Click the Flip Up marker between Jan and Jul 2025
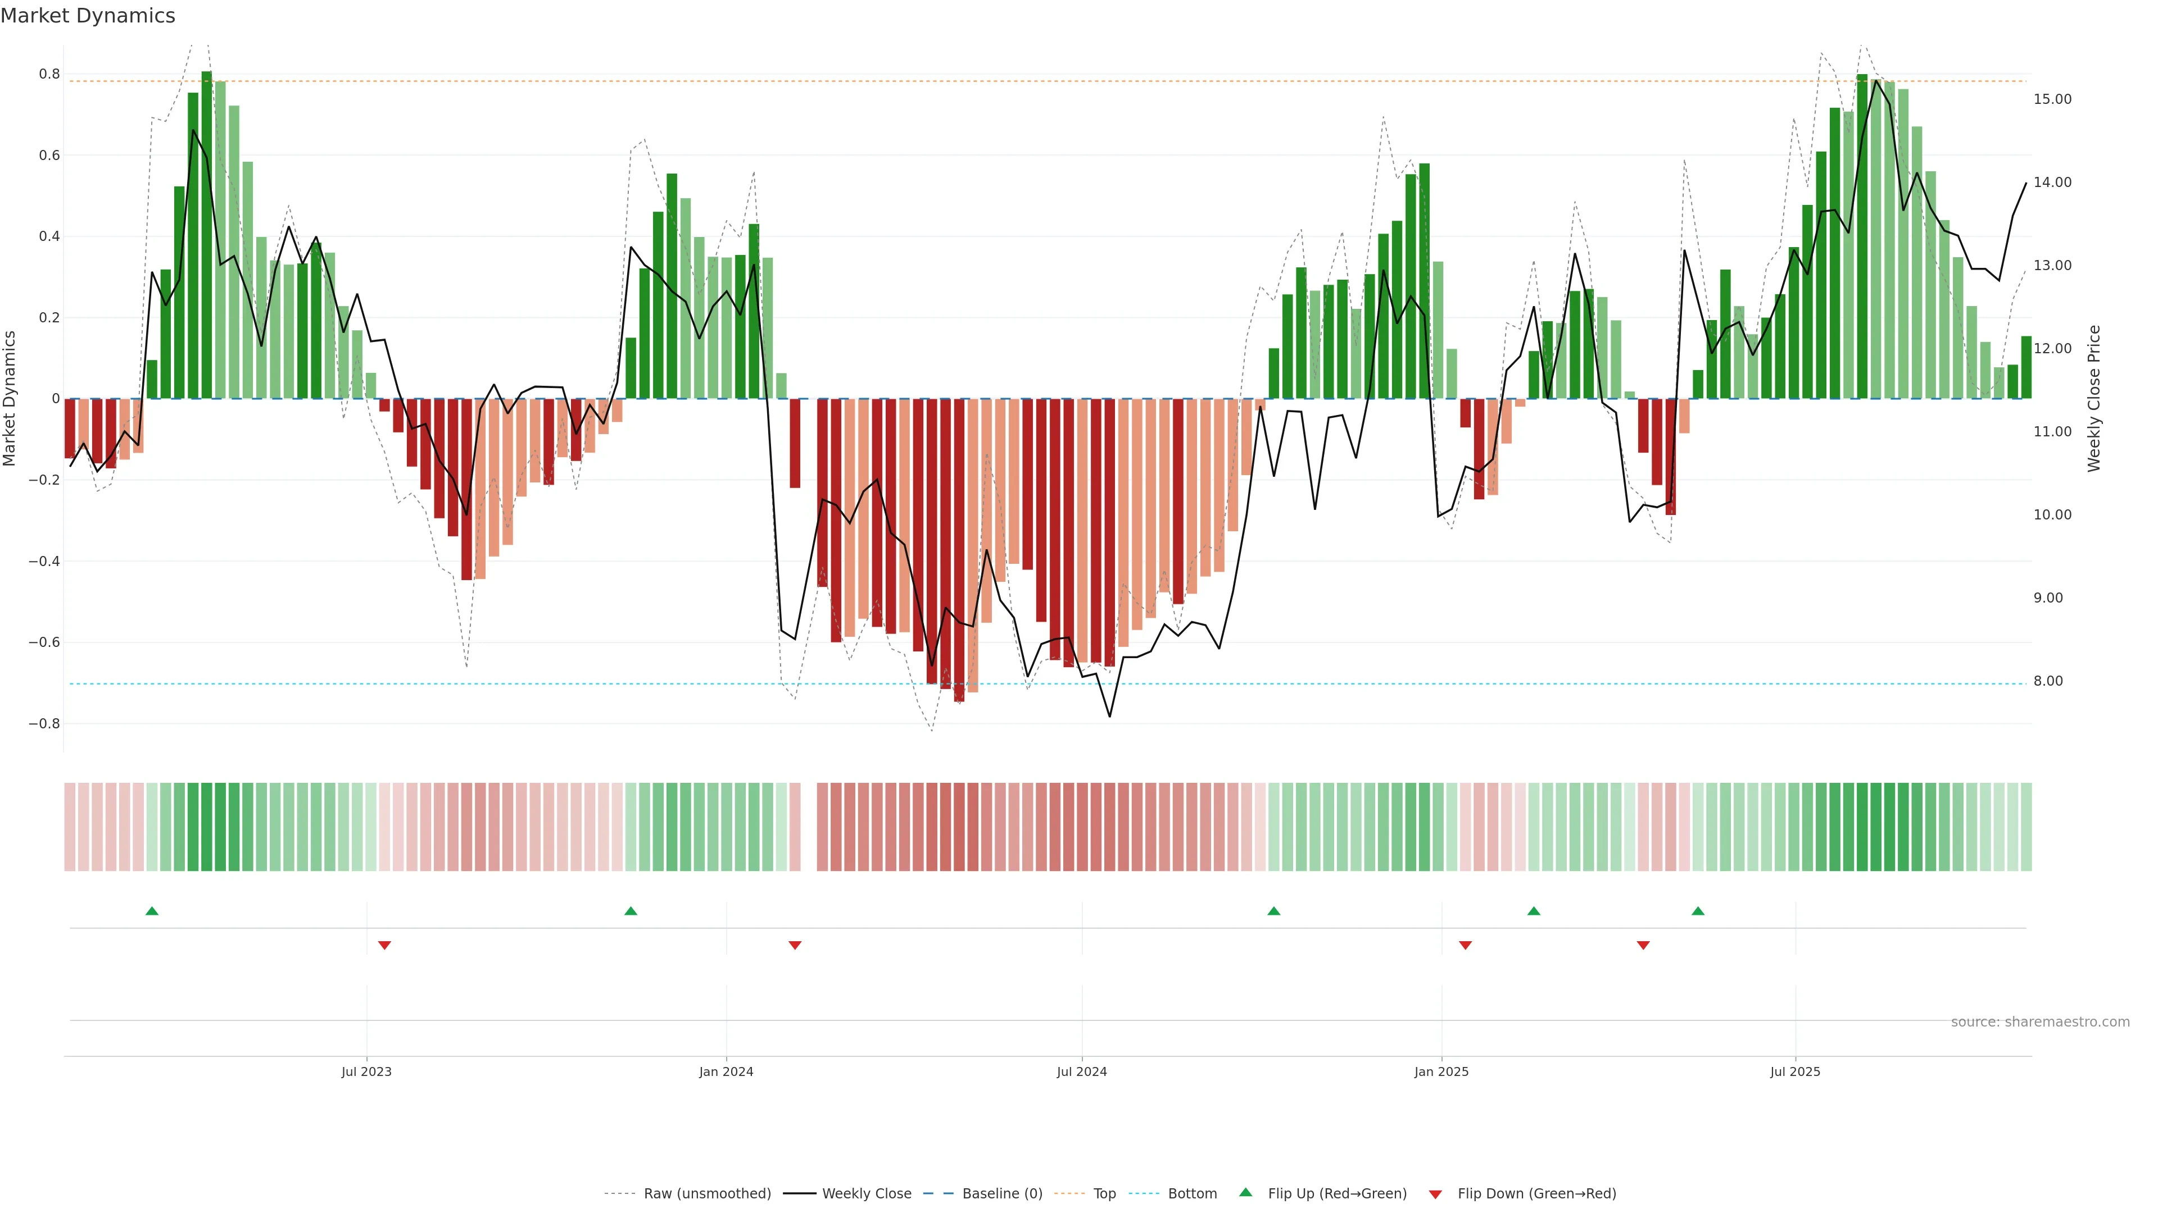The width and height of the screenshot is (2158, 1213). [x=1534, y=911]
